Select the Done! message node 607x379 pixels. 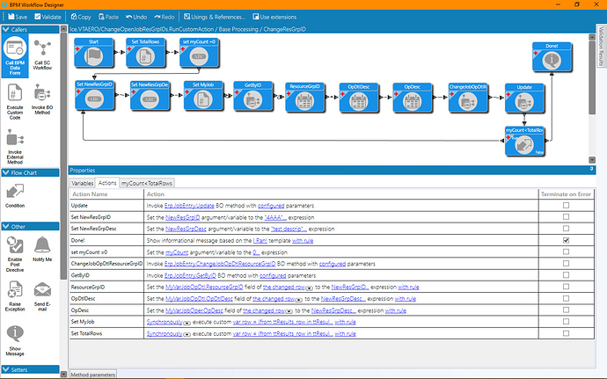pos(552,57)
